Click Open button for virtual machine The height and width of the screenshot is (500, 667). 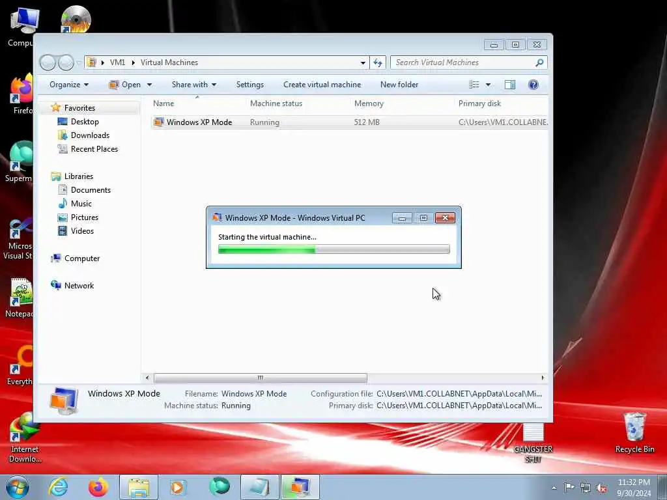pos(124,85)
